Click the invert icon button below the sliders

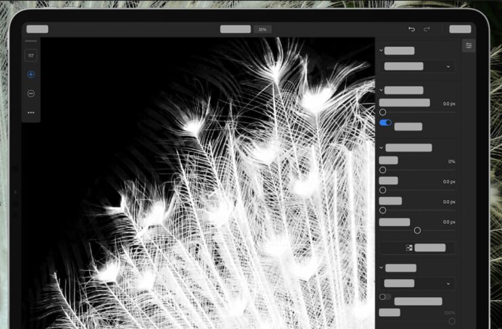coord(417,248)
